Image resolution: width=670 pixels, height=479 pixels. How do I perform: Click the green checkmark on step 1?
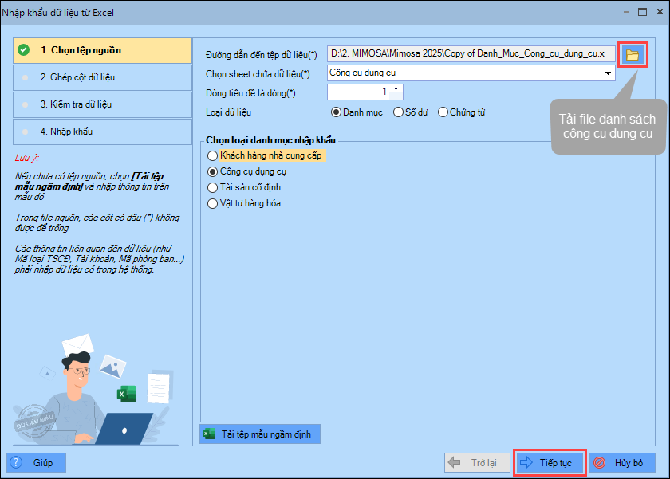(x=23, y=50)
